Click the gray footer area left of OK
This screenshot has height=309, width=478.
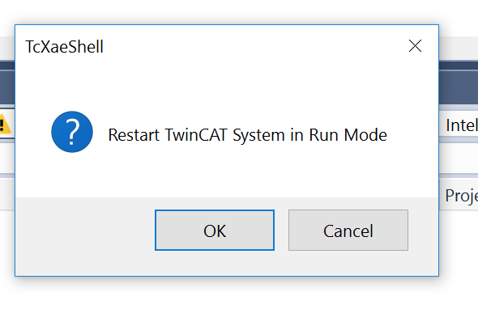pos(85,231)
